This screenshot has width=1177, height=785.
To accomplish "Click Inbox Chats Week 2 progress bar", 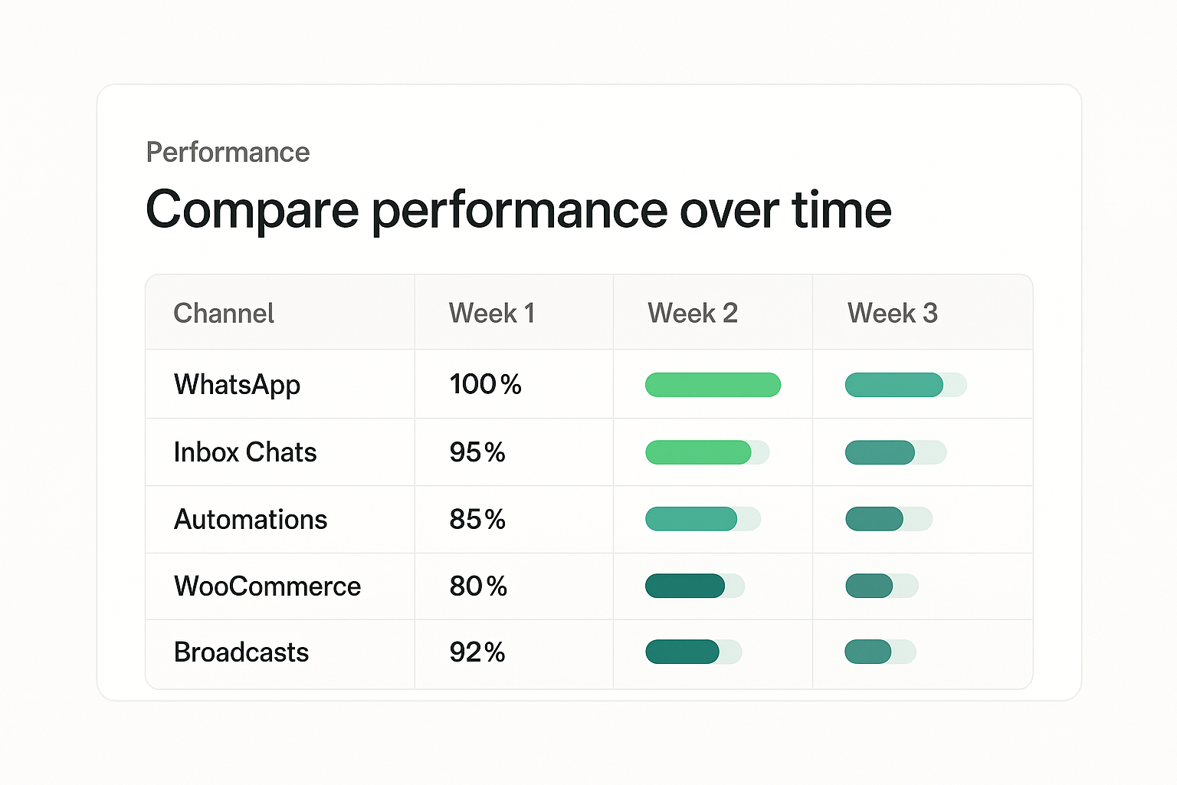I will pos(707,452).
